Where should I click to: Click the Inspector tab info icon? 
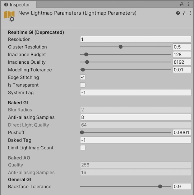6,5
